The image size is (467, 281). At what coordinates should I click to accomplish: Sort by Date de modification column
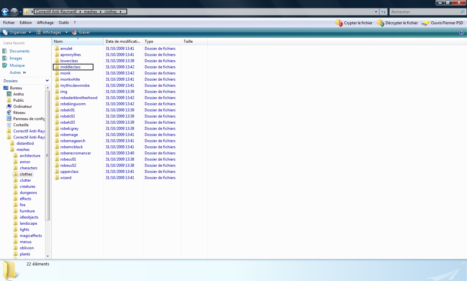123,41
